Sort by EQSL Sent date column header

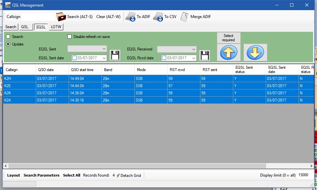point(282,69)
